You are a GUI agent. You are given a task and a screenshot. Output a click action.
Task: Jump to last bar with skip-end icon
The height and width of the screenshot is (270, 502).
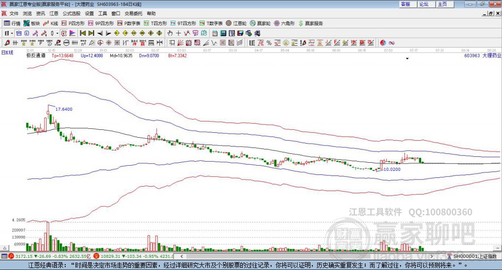(91, 33)
